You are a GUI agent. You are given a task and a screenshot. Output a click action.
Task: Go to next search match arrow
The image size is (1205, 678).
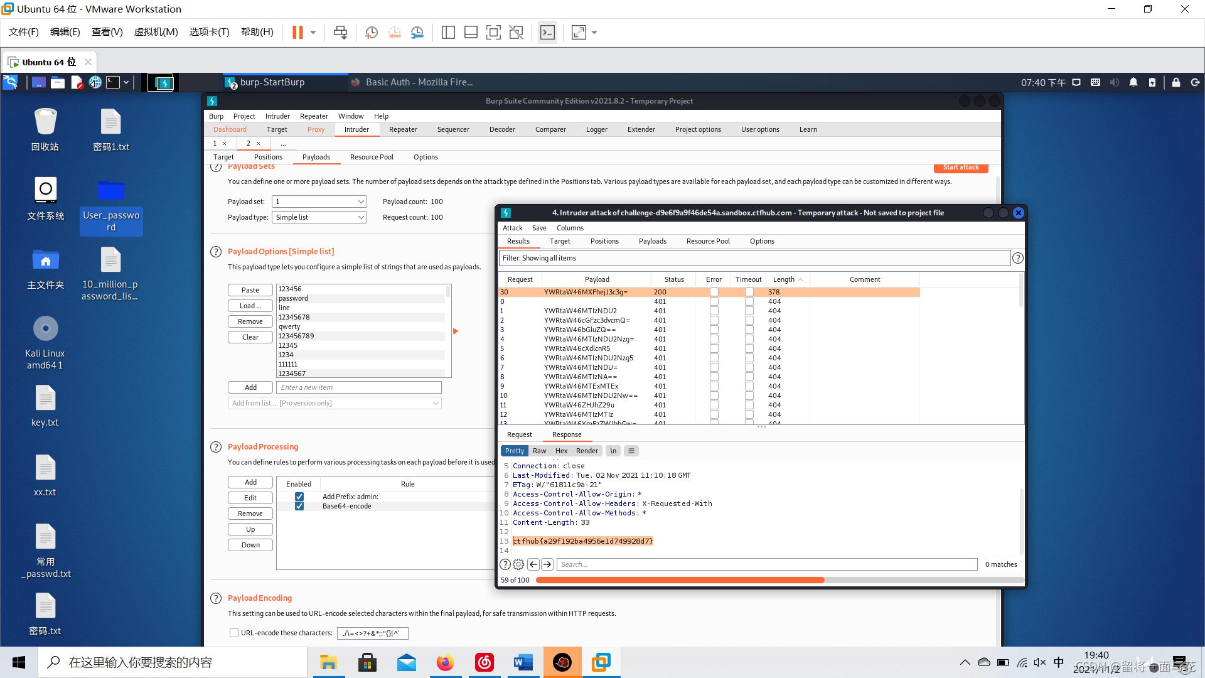547,564
